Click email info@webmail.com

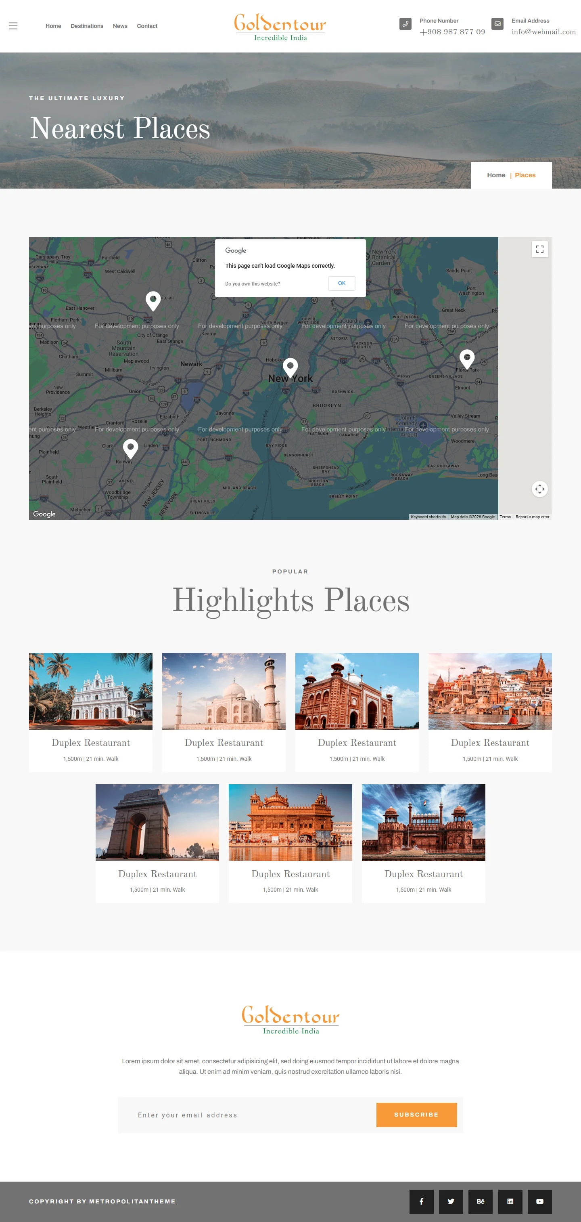[543, 32]
